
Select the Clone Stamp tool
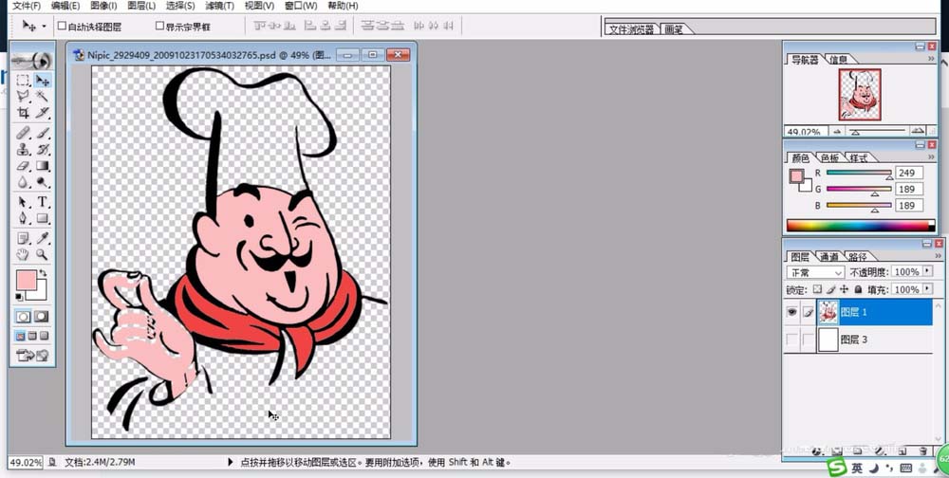coord(23,150)
